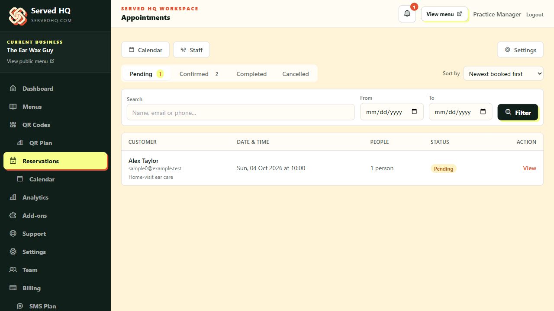Open appointment Settings button
Viewport: 554px width, 311px height.
520,50
